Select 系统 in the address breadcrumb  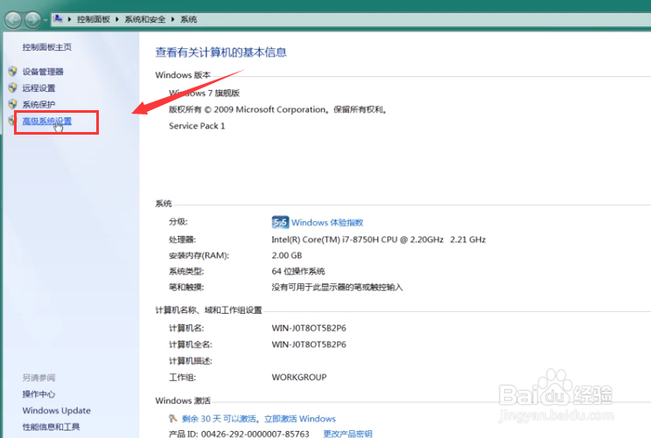pos(188,19)
